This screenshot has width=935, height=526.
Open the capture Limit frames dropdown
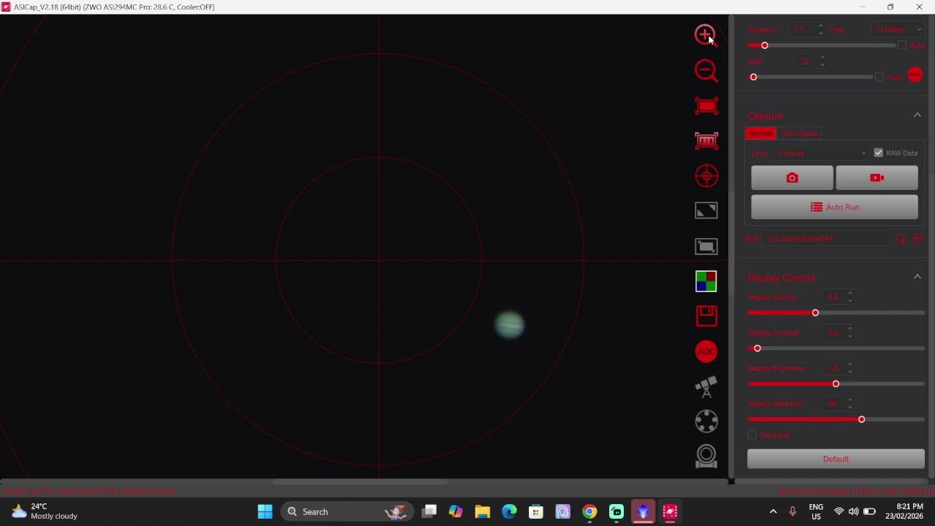point(821,153)
